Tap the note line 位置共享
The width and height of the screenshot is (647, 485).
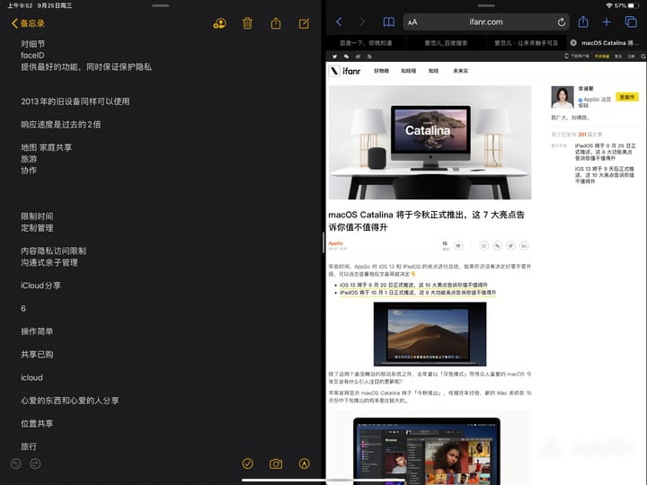point(37,424)
